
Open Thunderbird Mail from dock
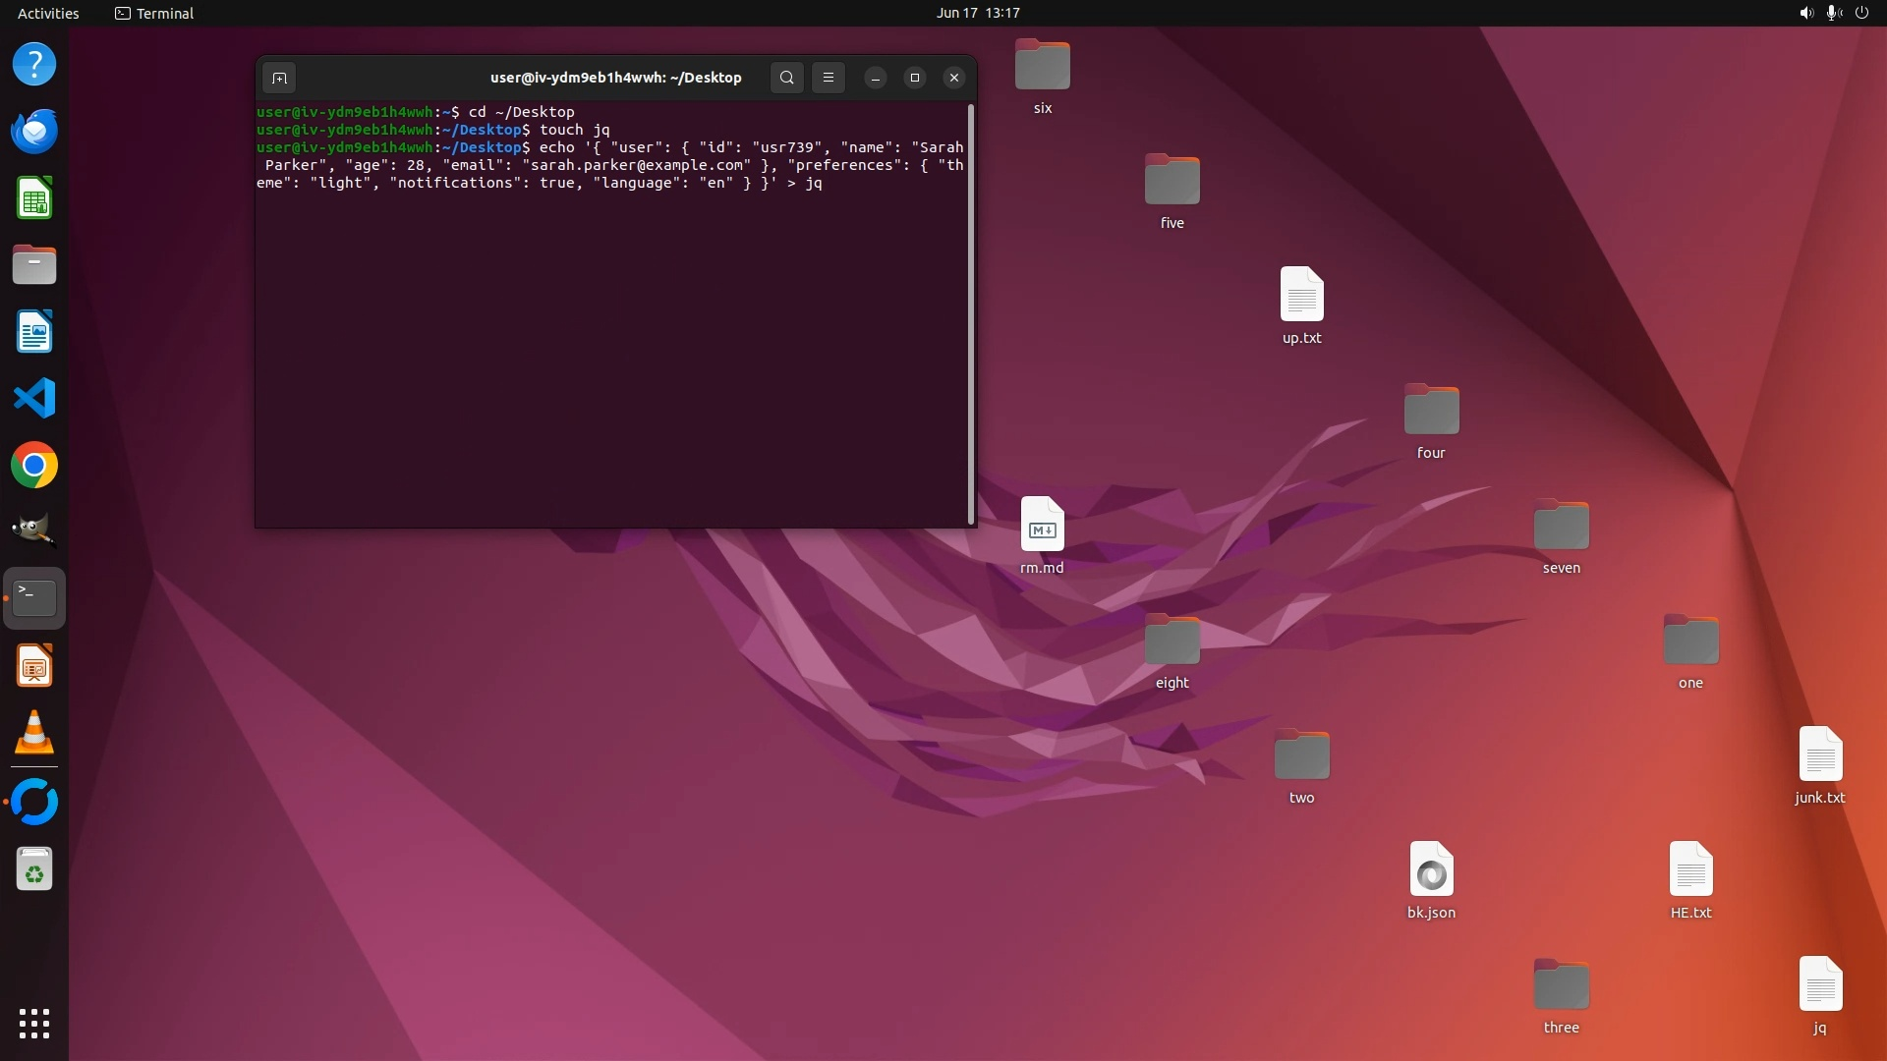(34, 132)
